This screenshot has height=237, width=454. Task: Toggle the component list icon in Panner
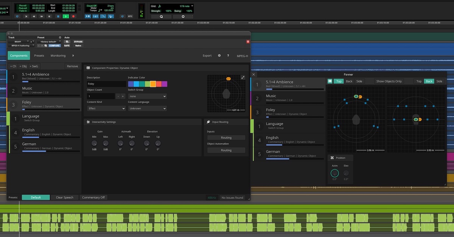(x=330, y=81)
